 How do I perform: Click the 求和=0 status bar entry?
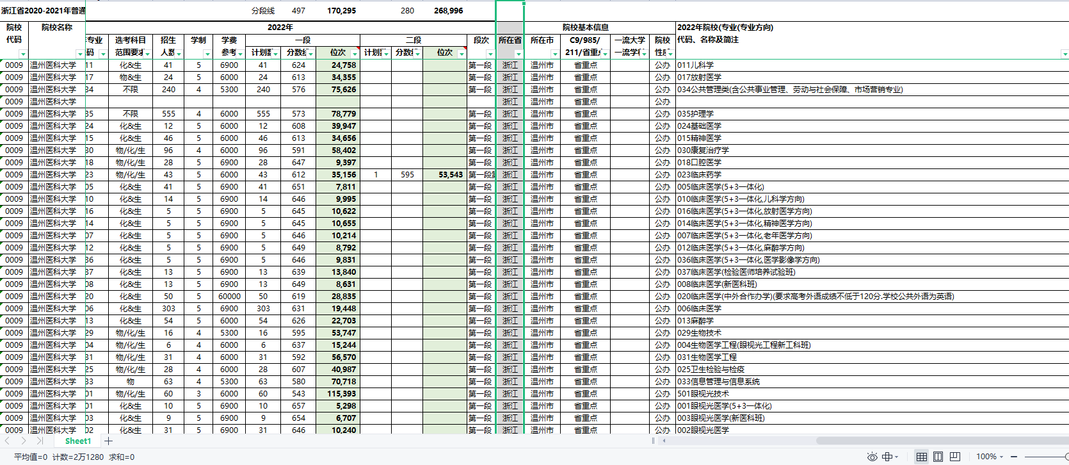click(122, 457)
